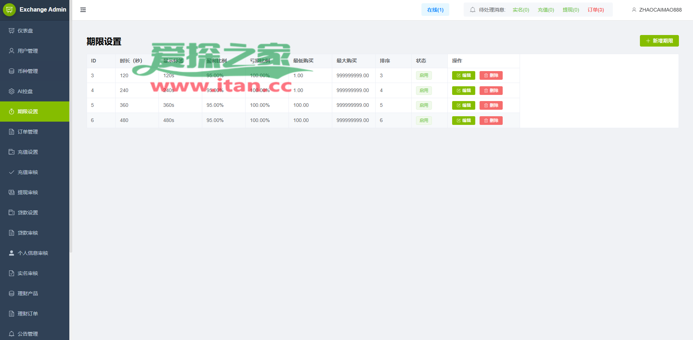Screen dimensions: 693x340
Task: Click the 币种管理 coin icon in sidebar
Action: pyautogui.click(x=12, y=71)
